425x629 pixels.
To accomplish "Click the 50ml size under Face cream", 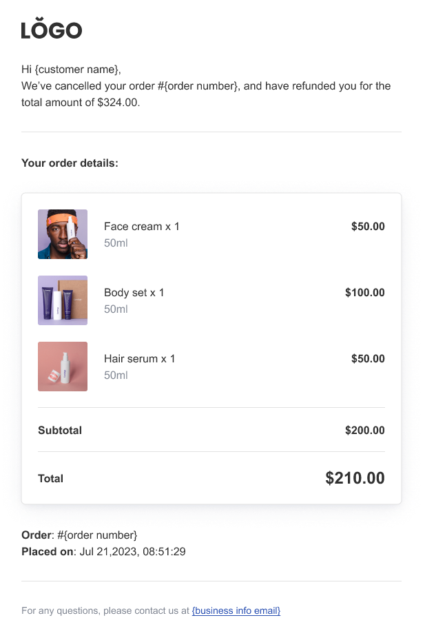I will point(116,243).
